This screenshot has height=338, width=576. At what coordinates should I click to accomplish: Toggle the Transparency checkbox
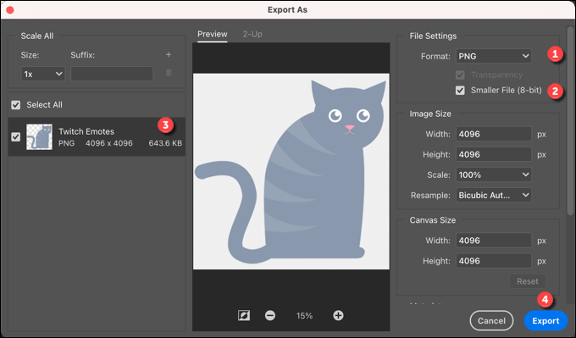click(x=460, y=75)
